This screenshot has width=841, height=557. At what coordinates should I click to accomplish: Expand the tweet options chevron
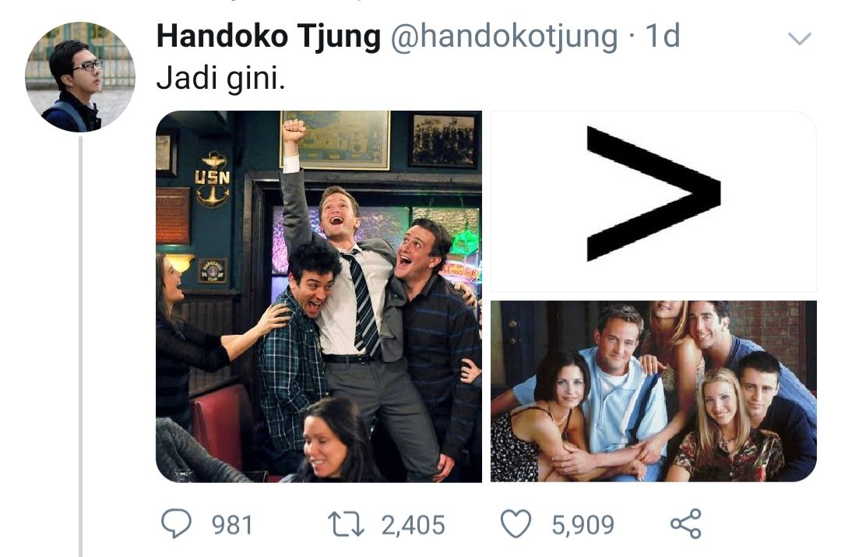[799, 39]
